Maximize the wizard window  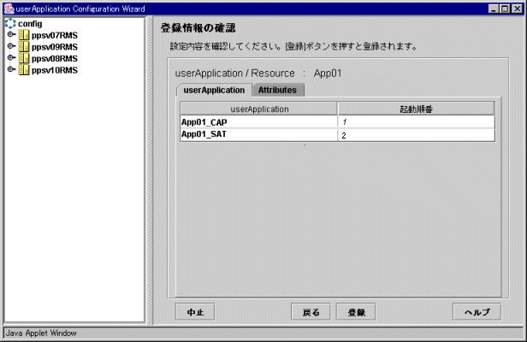[x=505, y=8]
